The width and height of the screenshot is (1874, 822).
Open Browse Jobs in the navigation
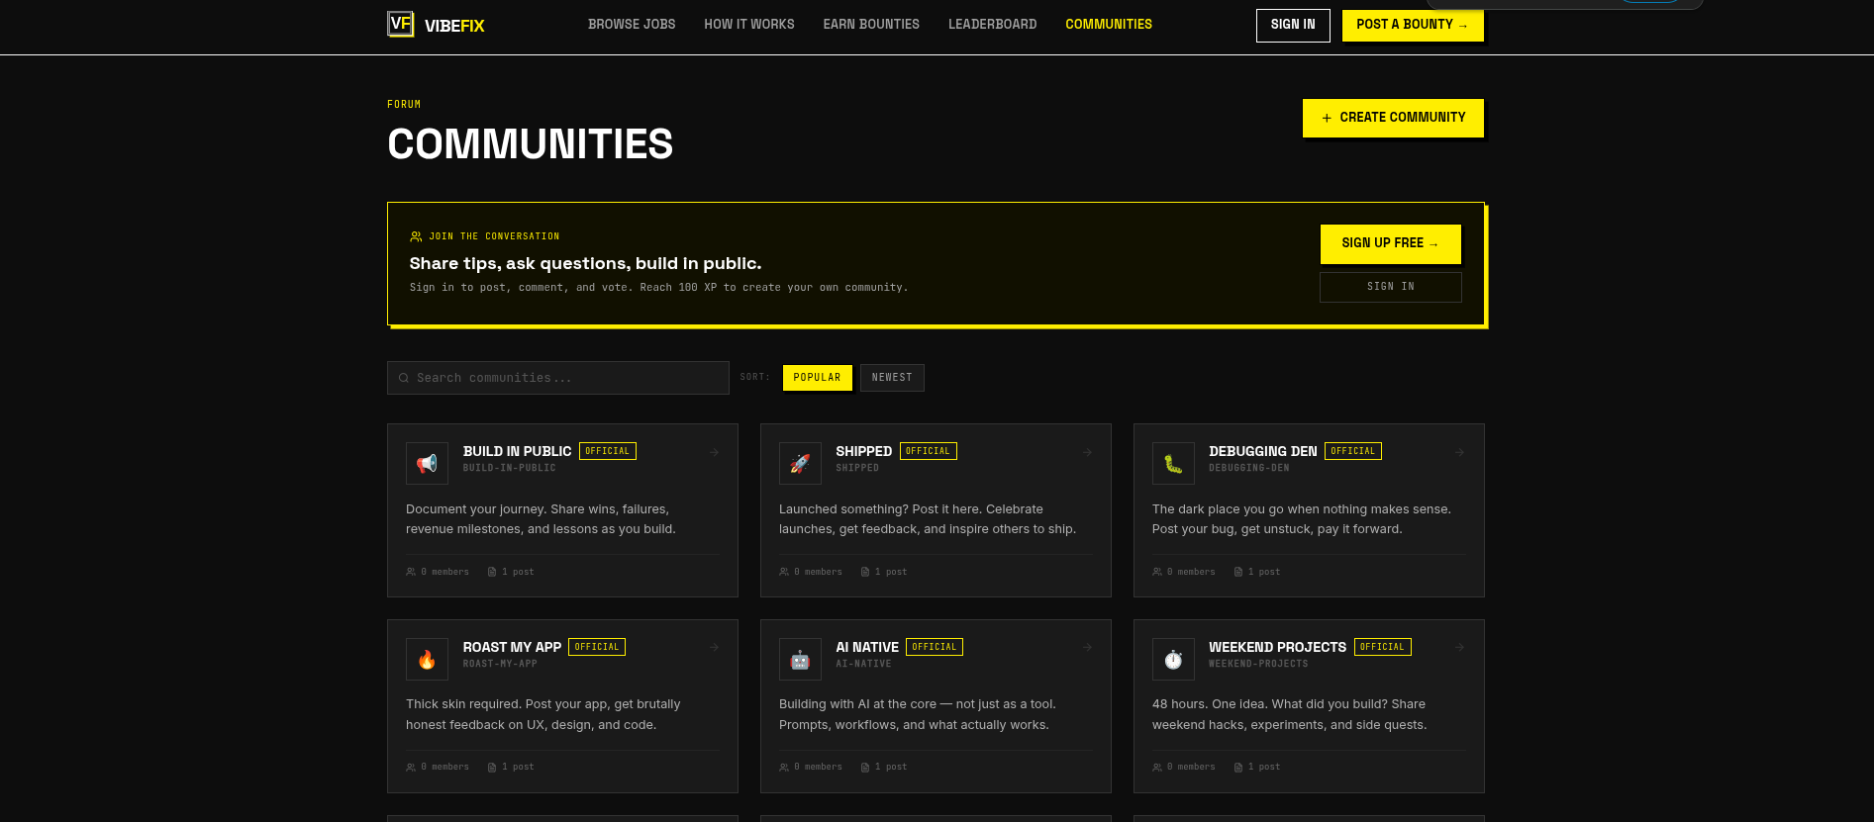[x=632, y=25]
